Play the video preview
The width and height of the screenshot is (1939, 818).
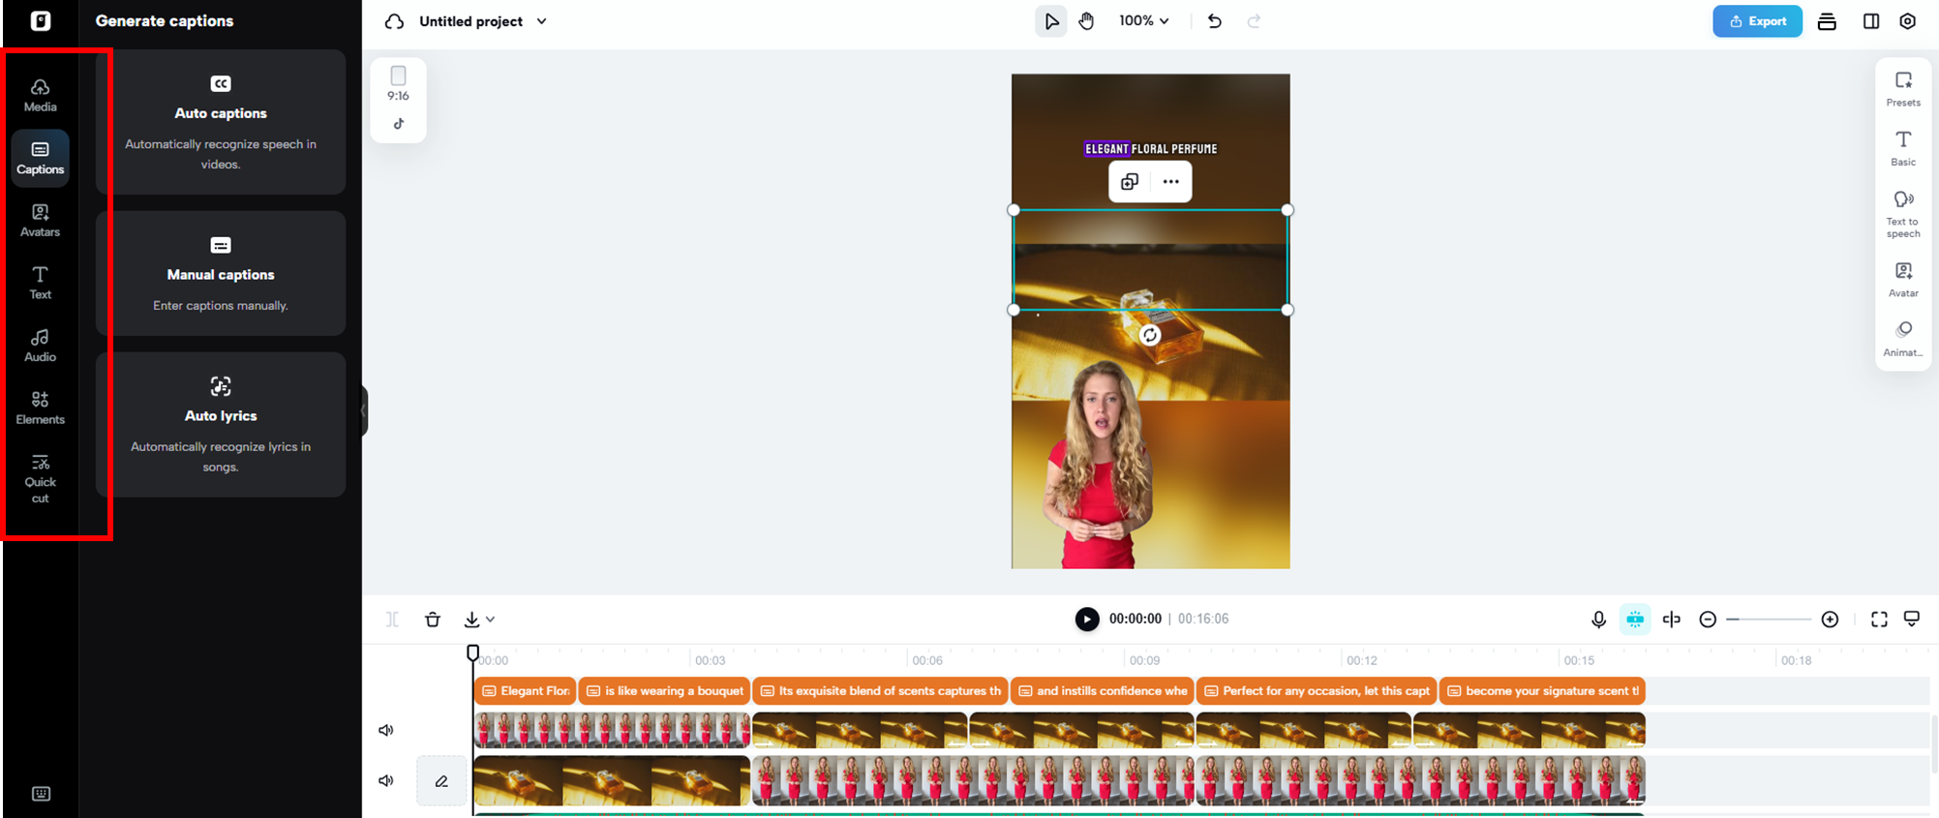coord(1087,620)
